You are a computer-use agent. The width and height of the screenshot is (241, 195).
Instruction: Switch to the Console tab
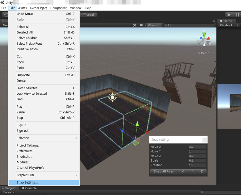[x=29, y=188]
